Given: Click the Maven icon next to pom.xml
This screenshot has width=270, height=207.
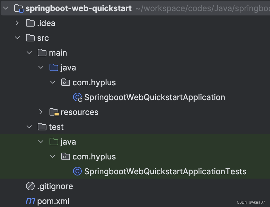Looking at the screenshot, I should click(30, 201).
